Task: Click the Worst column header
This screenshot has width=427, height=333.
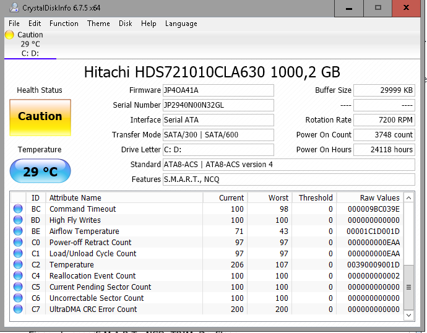Action: pyautogui.click(x=270, y=197)
